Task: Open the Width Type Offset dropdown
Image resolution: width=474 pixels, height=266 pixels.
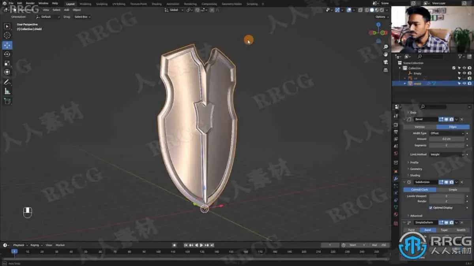Action: [446, 133]
